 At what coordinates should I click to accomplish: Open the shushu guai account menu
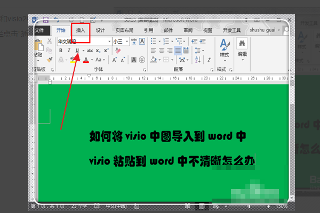coord(265,30)
